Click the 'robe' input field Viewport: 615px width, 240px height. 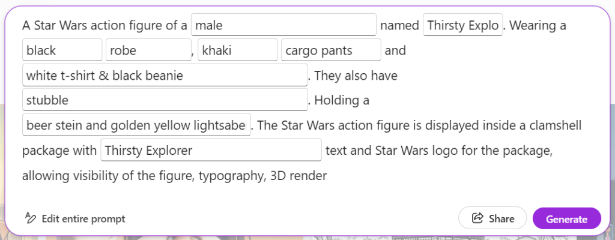point(148,50)
